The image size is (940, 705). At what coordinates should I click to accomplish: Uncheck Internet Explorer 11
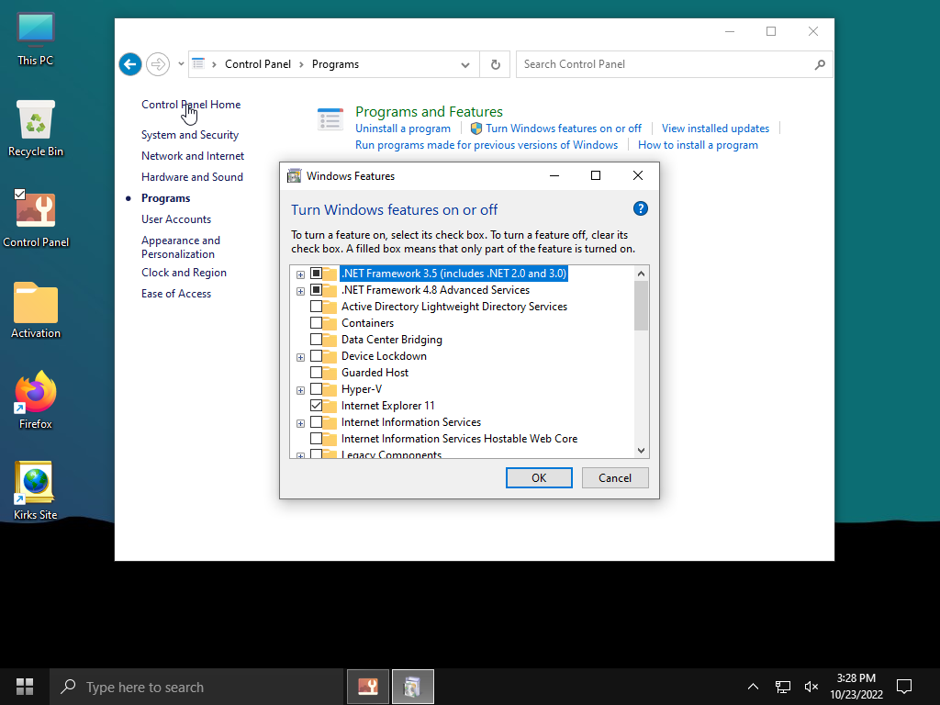coord(316,406)
